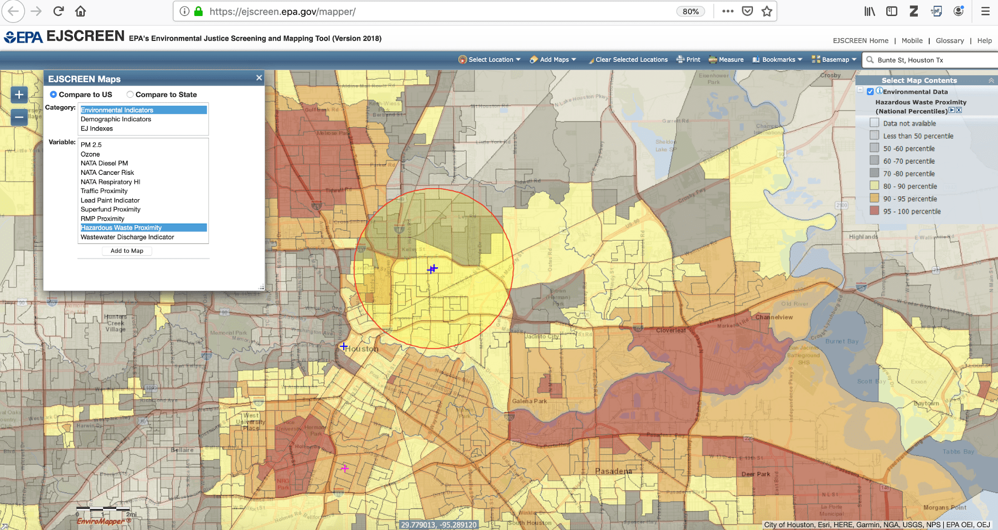Show info for Environmental Data layer
The image size is (998, 530).
tap(880, 91)
